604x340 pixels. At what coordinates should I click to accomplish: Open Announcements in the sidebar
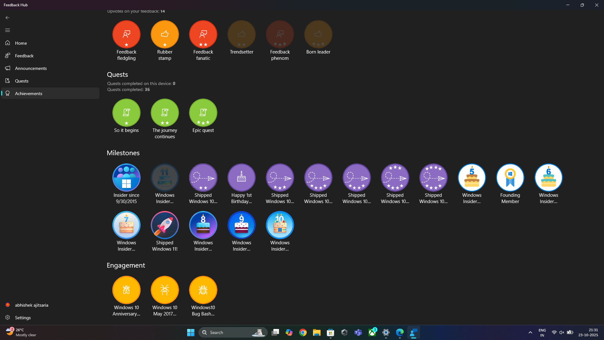(50, 68)
